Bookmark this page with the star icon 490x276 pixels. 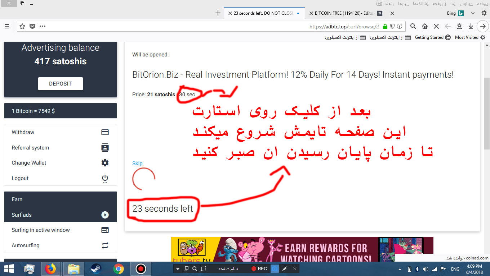point(22,26)
